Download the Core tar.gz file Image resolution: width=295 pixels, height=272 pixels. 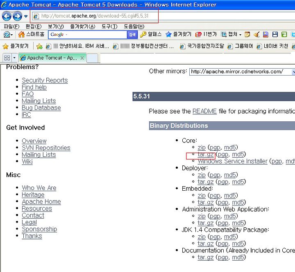(205, 154)
